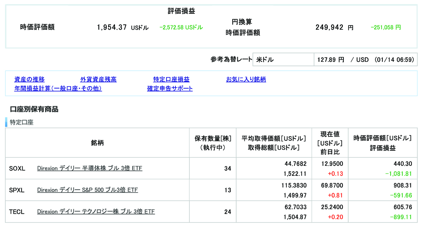
Task: Click TECL daily change +0.20
Action: click(335, 217)
